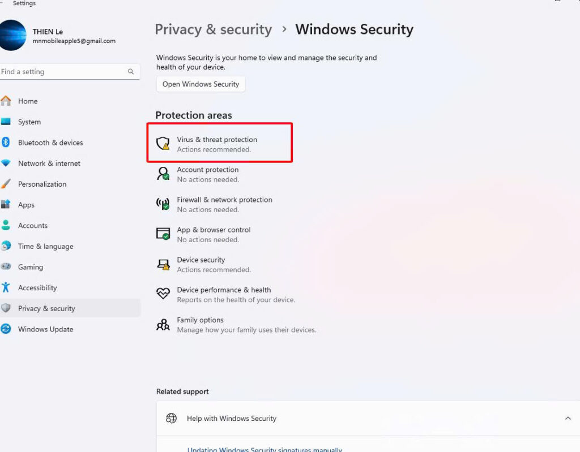This screenshot has height=452, width=580.
Task: Click the App & browser control icon
Action: pos(163,234)
